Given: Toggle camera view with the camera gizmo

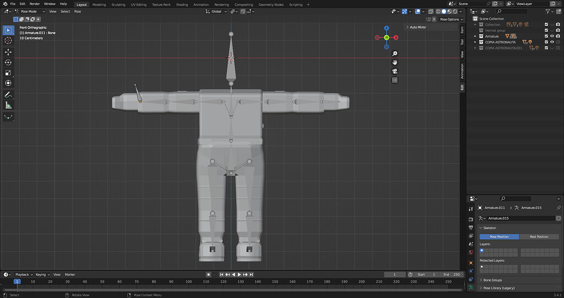Looking at the screenshot, I should tap(395, 71).
